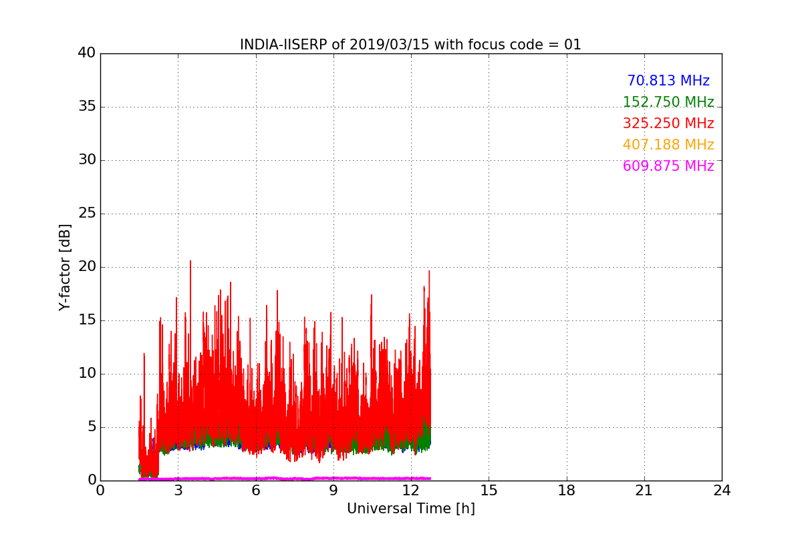Image resolution: width=802 pixels, height=534 pixels.
Task: Click the x-axis tick label 24
Action: pos(722,490)
